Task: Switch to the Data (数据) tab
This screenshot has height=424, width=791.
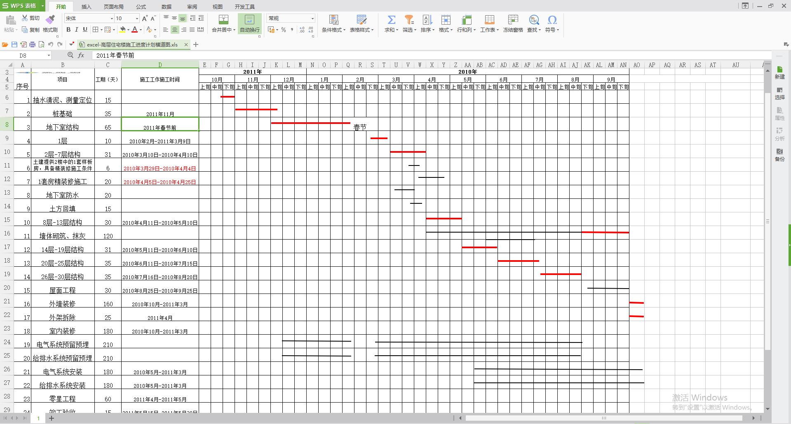Action: click(x=167, y=7)
